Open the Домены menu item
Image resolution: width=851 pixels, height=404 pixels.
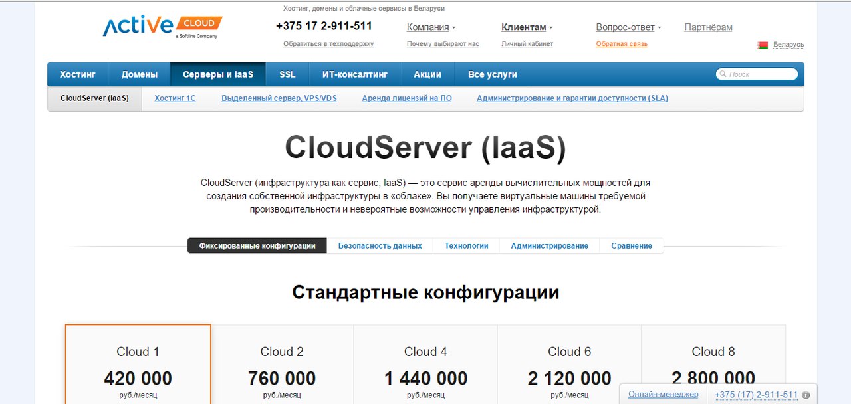coord(140,74)
